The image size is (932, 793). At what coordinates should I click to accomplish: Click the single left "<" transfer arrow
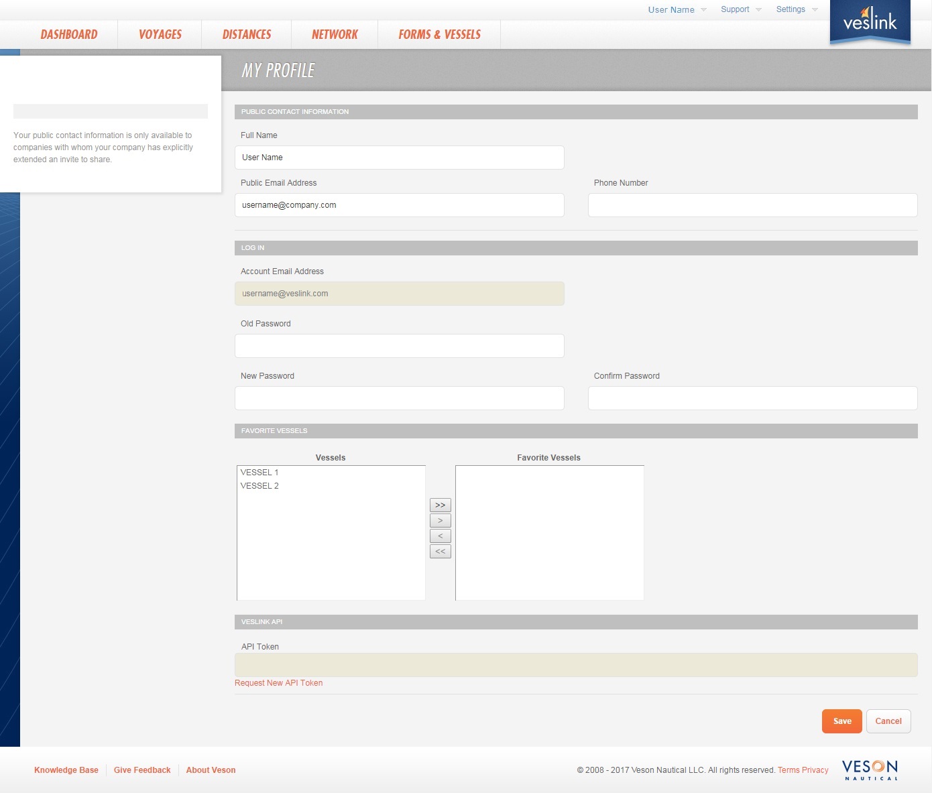pyautogui.click(x=440, y=536)
